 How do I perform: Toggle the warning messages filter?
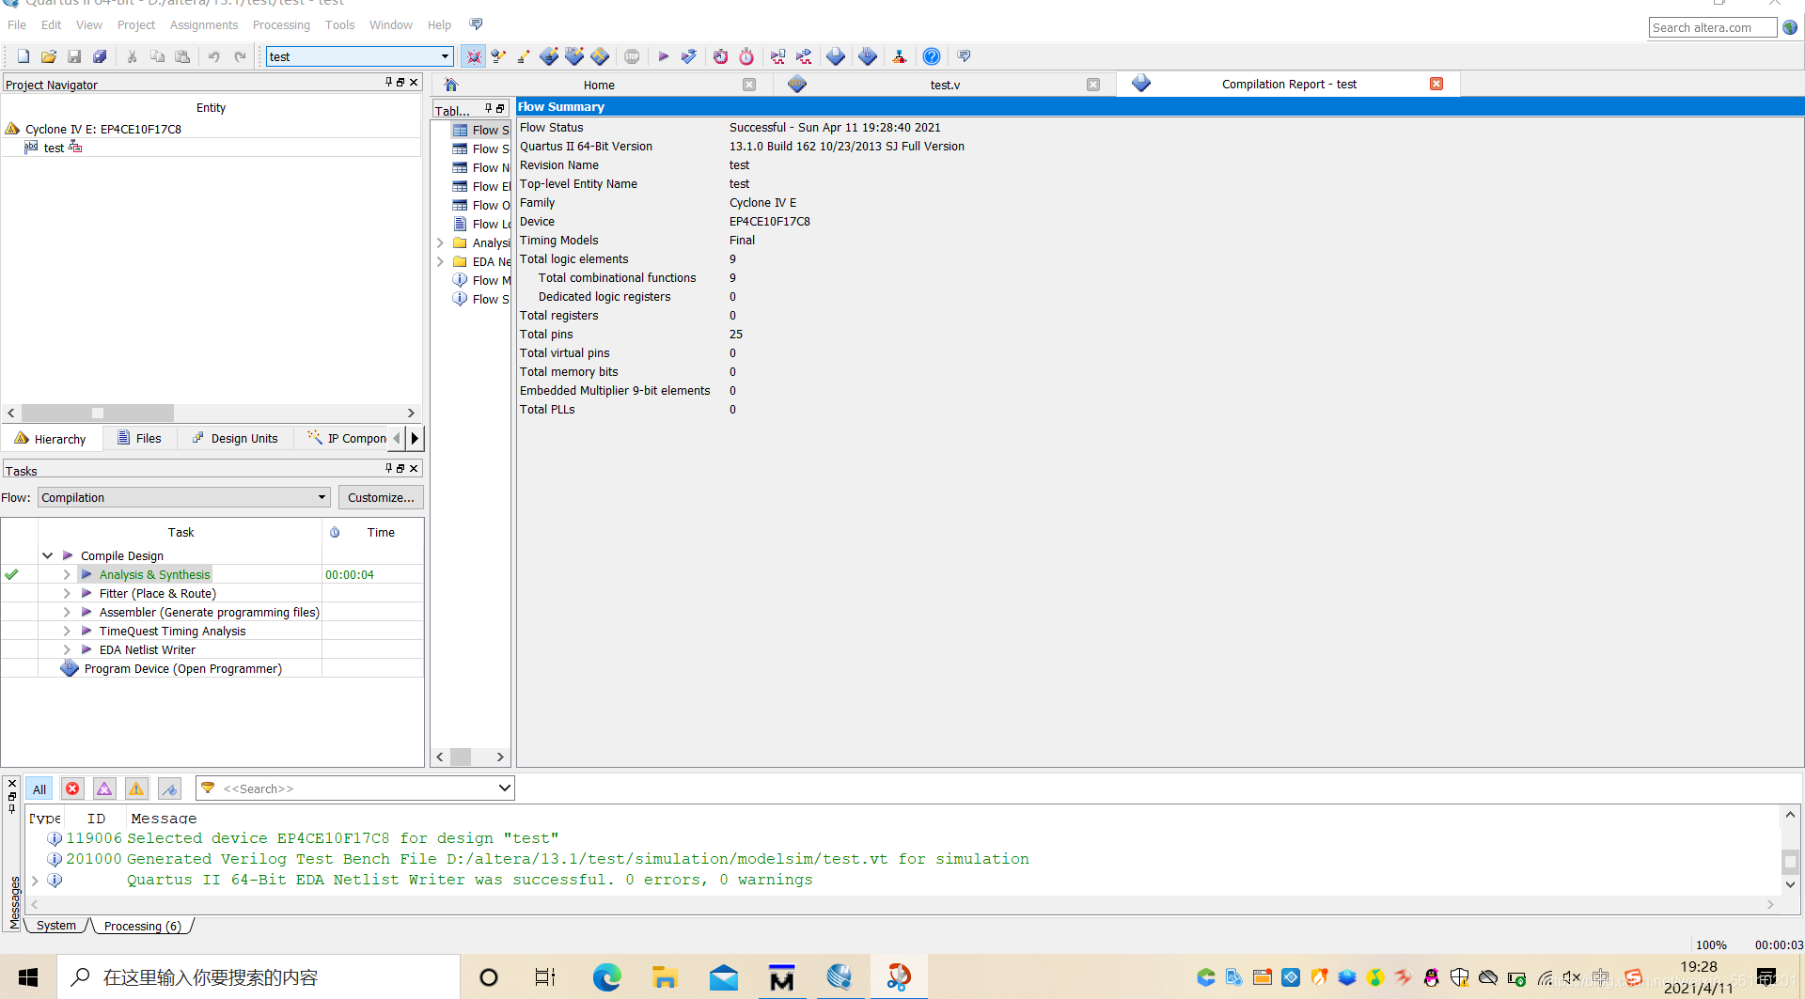(136, 788)
